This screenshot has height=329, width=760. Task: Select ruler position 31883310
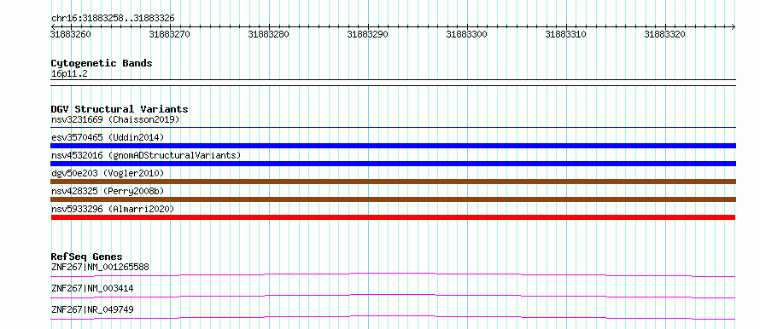565,34
